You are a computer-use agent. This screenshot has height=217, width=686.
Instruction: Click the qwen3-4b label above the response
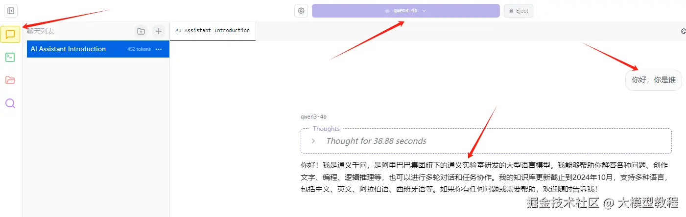313,117
